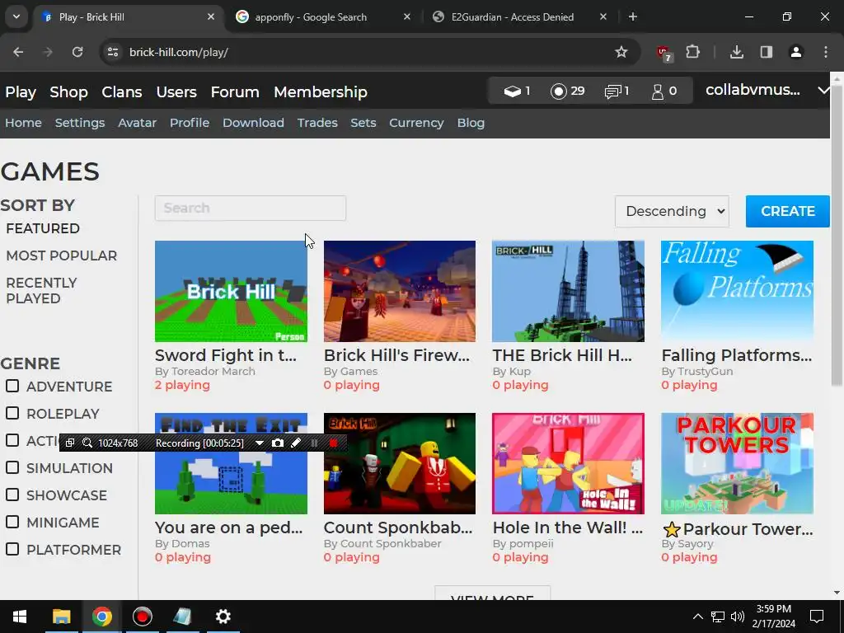
Task: Stop the recording with the red button
Action: click(333, 443)
